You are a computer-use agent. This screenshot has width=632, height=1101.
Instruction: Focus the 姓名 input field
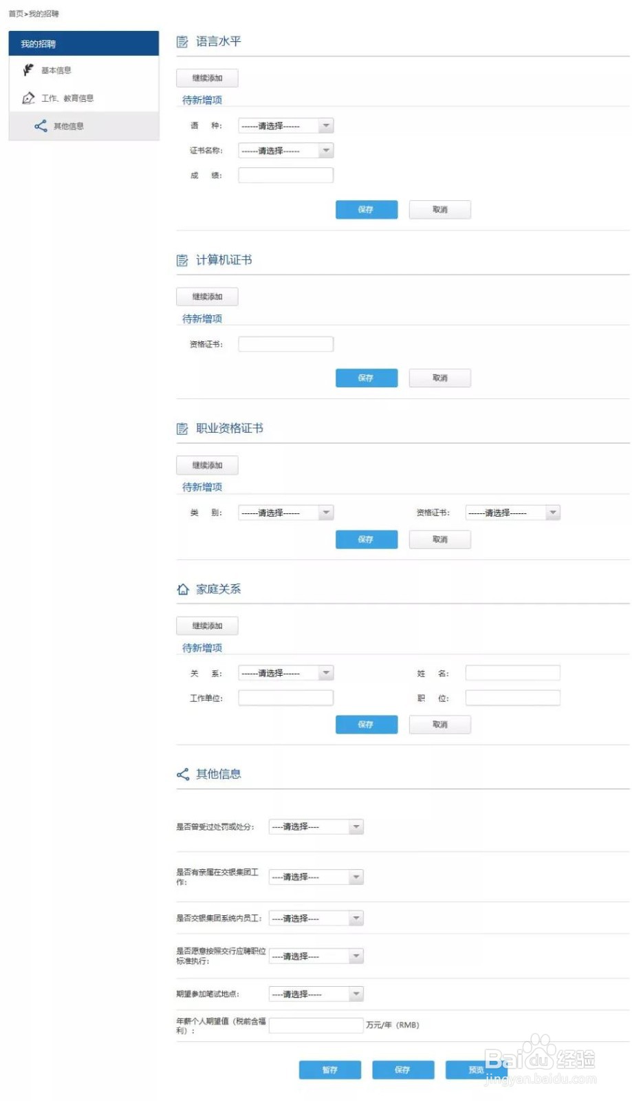pyautogui.click(x=513, y=673)
